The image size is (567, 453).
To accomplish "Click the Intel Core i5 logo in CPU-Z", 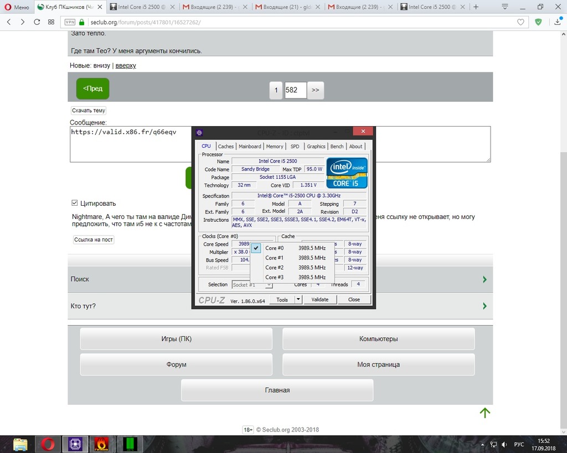I will [x=347, y=173].
